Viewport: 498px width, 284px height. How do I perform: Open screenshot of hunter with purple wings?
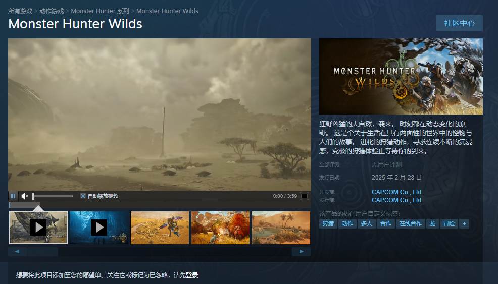(x=160, y=228)
